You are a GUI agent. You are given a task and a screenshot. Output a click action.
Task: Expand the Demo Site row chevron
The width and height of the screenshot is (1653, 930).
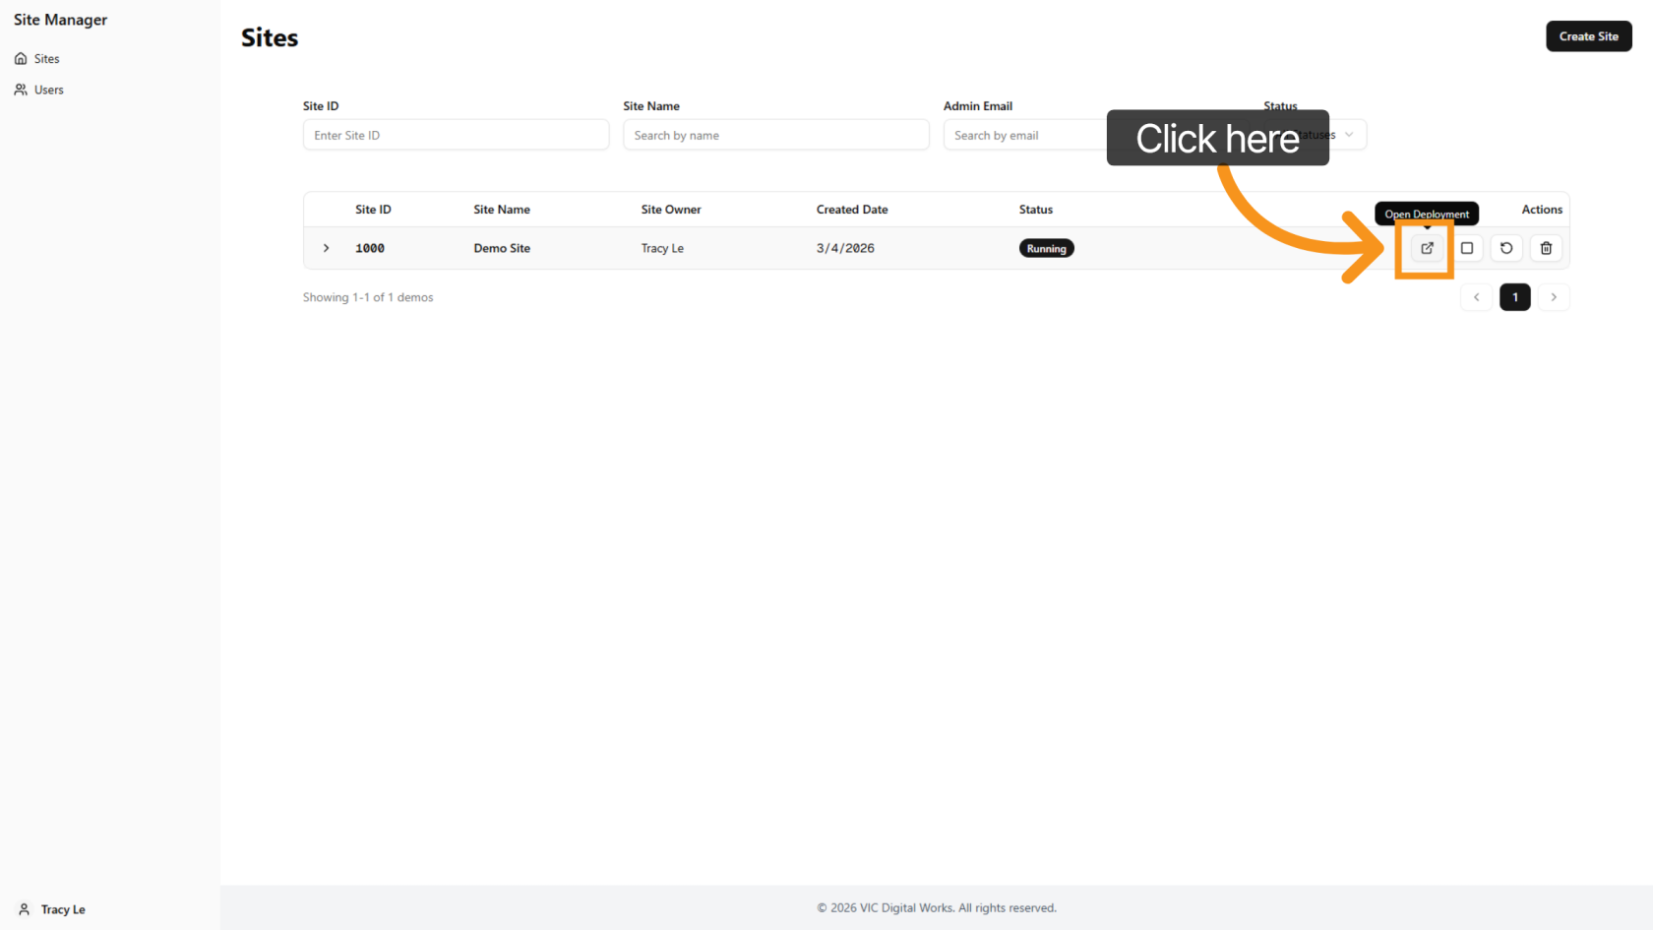tap(327, 248)
